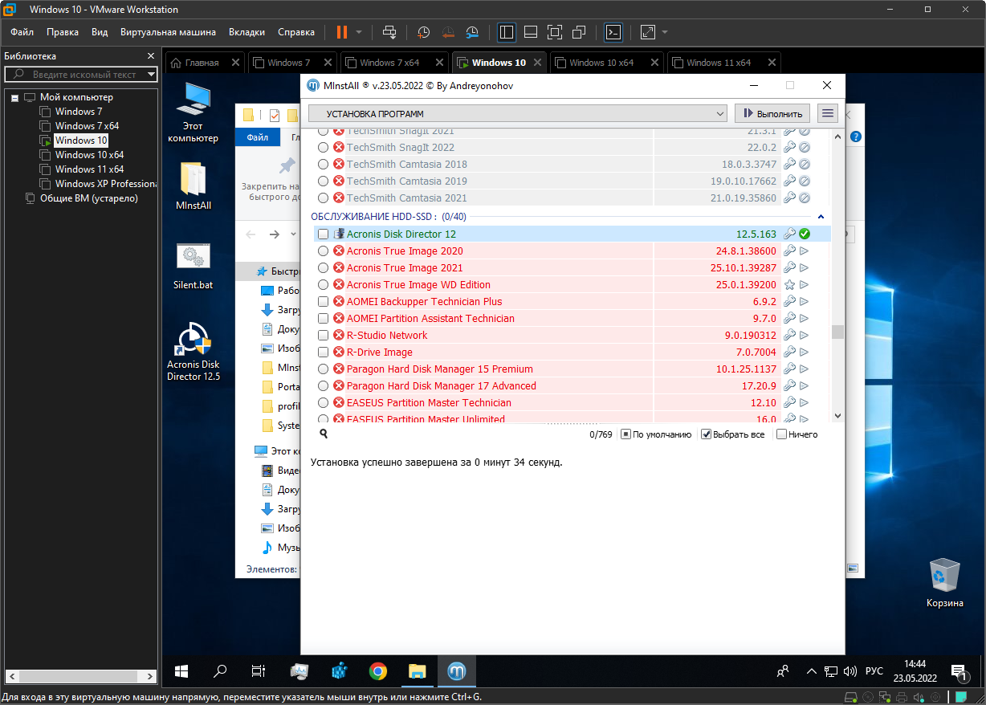Open the "УСТАНОВКА ПРОГРАММ" dropdown

[518, 113]
